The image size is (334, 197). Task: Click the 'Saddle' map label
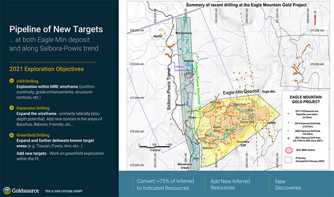click(x=271, y=122)
